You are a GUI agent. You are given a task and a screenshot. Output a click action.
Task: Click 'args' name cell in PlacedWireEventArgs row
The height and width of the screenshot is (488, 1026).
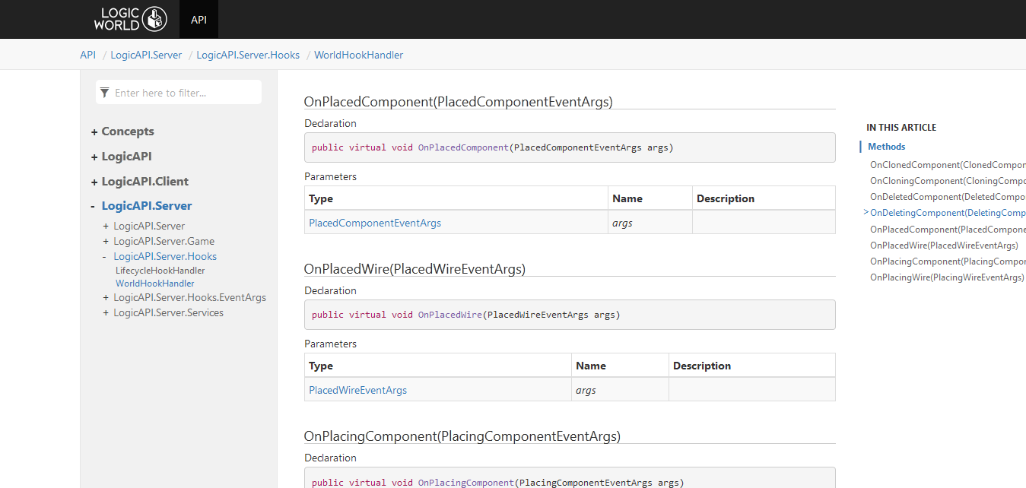click(x=620, y=390)
